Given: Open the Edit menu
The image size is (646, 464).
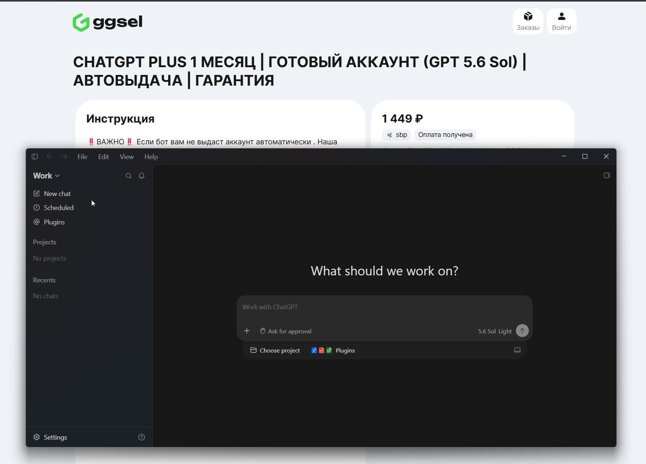Looking at the screenshot, I should click(103, 157).
